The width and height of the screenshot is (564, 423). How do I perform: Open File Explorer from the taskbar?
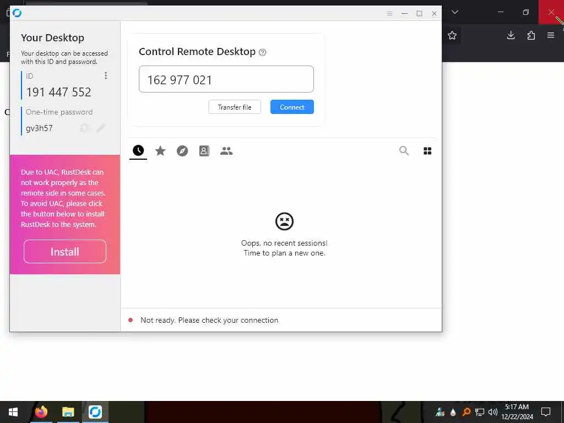pos(68,412)
